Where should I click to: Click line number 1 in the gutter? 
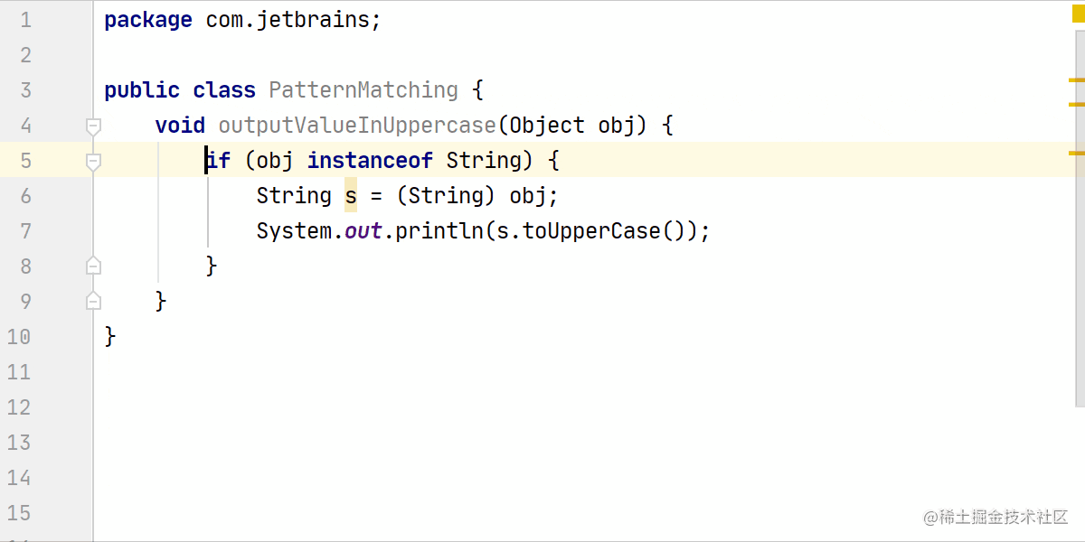(x=25, y=20)
